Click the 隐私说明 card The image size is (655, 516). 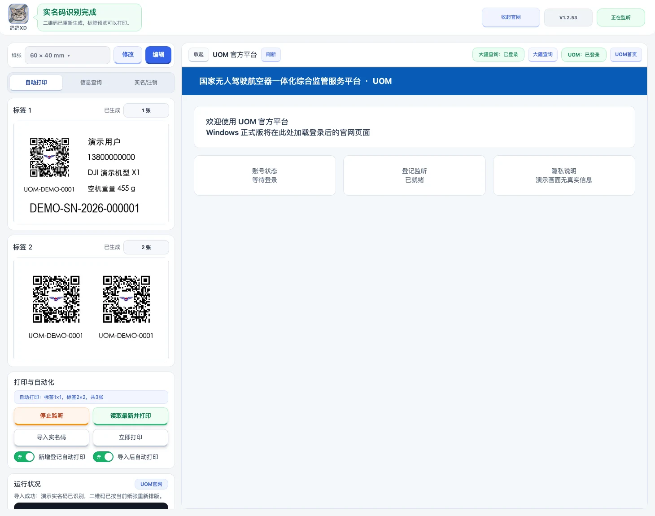(564, 175)
